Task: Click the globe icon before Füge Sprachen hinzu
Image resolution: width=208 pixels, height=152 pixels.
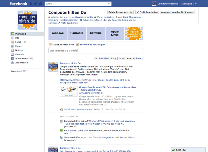Action: point(105,20)
